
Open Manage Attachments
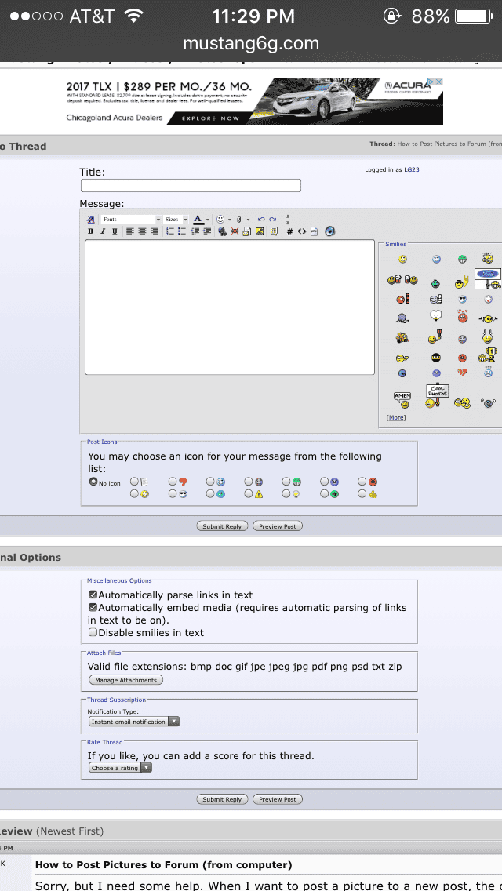pyautogui.click(x=126, y=680)
